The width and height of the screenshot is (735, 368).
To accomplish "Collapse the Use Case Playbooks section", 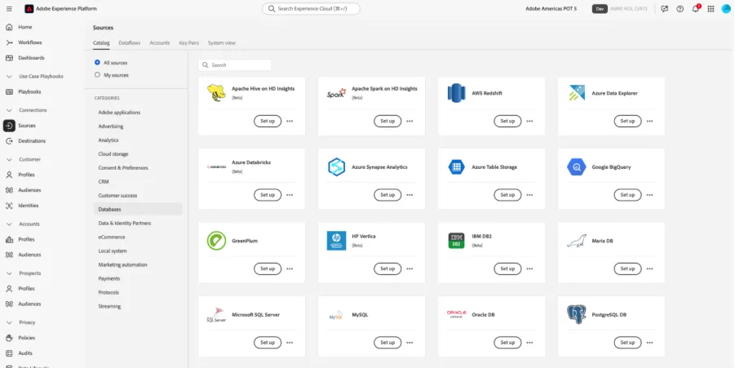I will coord(9,77).
